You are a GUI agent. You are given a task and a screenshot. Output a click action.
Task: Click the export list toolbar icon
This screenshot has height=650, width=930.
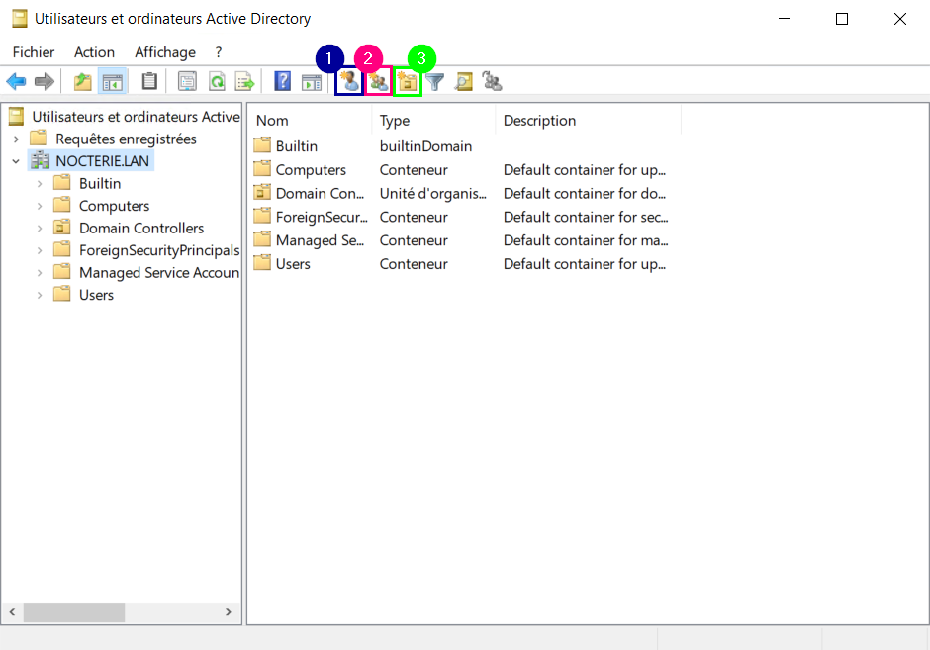coord(244,82)
